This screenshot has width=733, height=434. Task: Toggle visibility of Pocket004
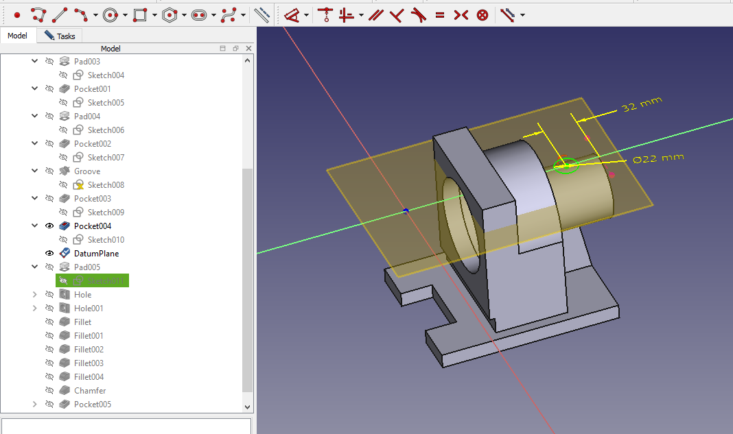pyautogui.click(x=49, y=226)
